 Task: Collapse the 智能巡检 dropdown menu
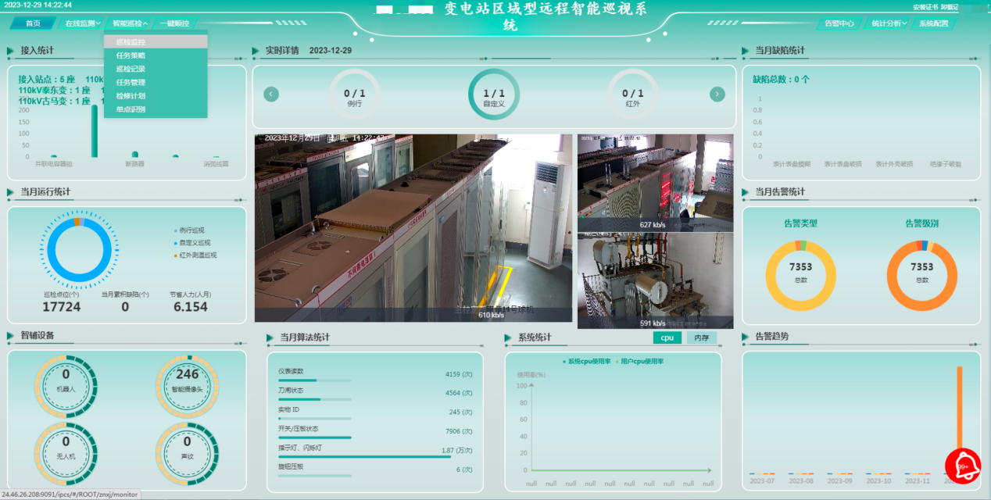click(x=130, y=23)
